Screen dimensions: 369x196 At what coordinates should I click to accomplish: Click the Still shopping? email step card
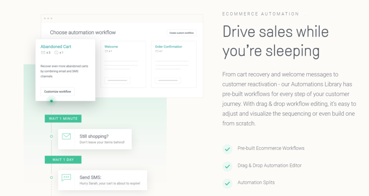[x=95, y=139]
